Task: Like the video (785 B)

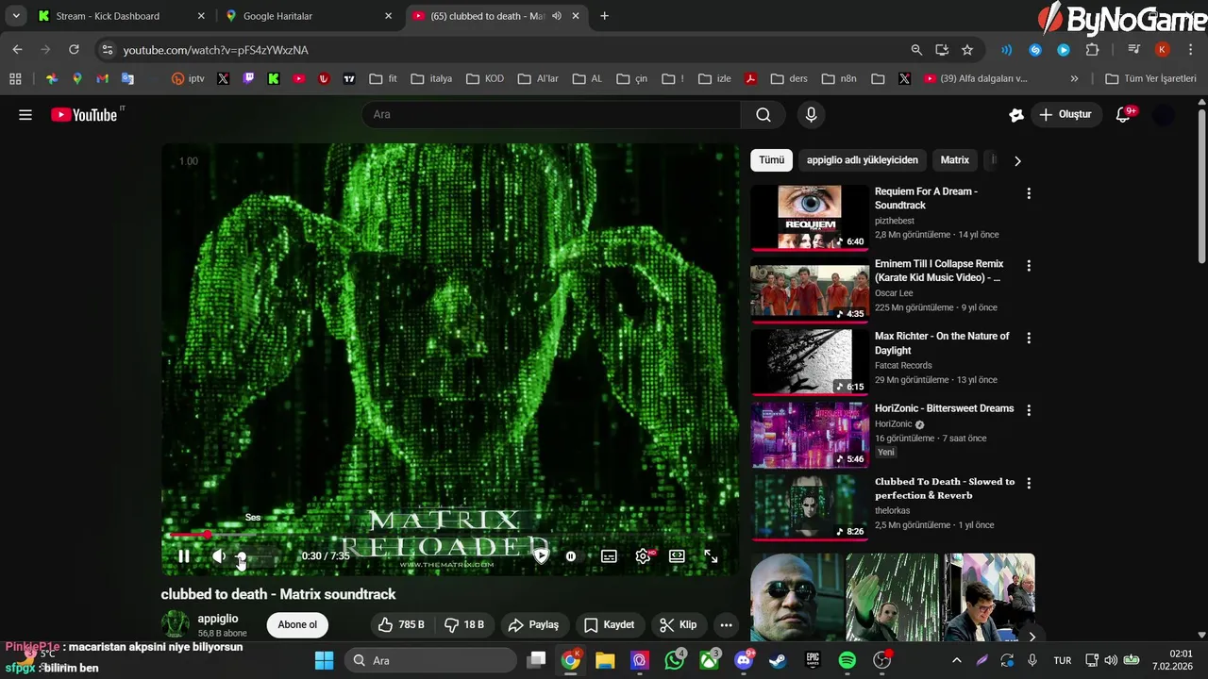Action: (400, 624)
